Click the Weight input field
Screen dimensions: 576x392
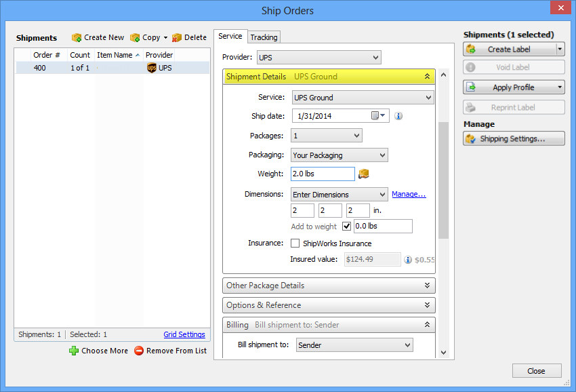pos(323,174)
